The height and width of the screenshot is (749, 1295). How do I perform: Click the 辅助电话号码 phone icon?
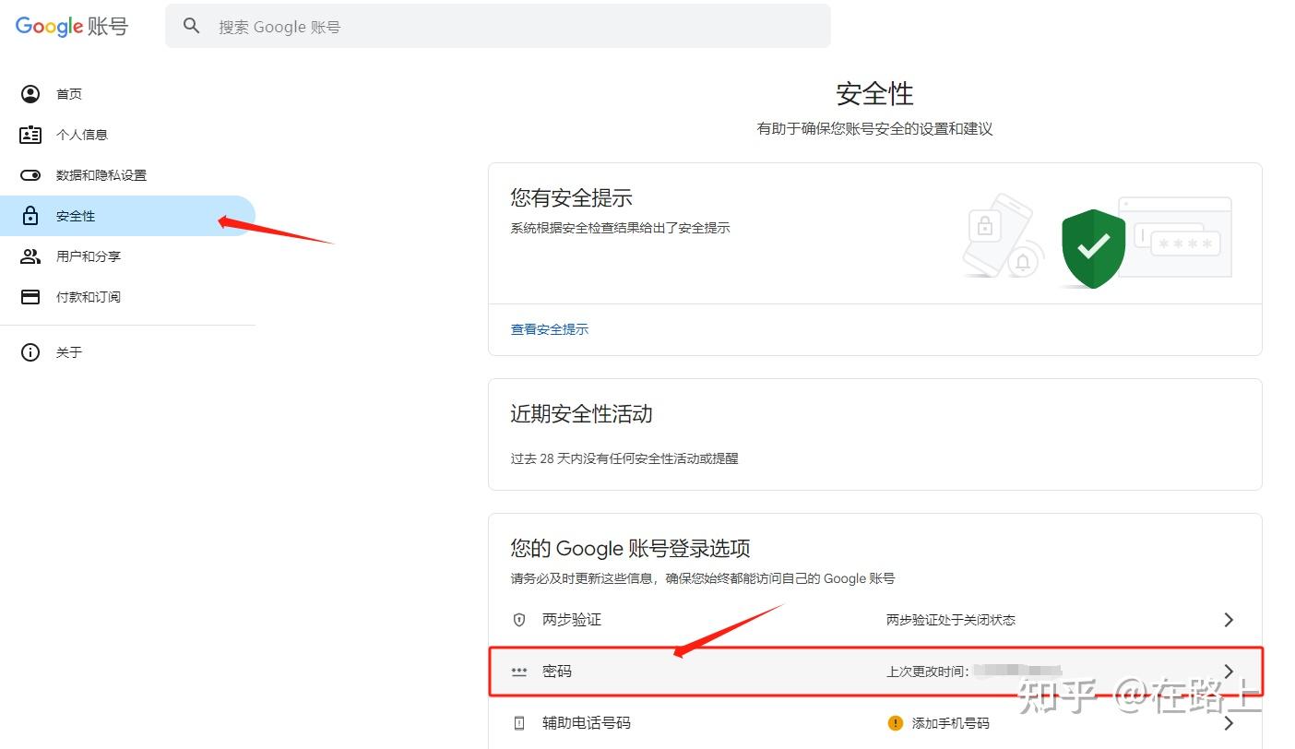(519, 723)
